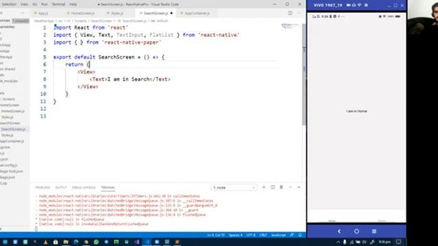
Task: Kill terminal with trash icon
Action: point(281,187)
